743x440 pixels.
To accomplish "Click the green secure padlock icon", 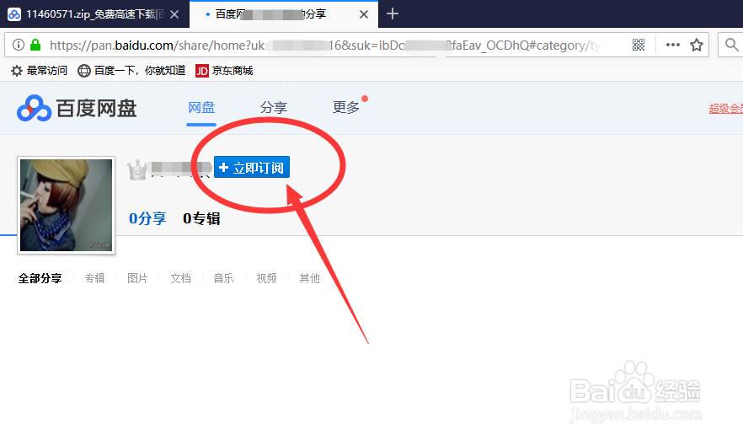I will pos(35,45).
